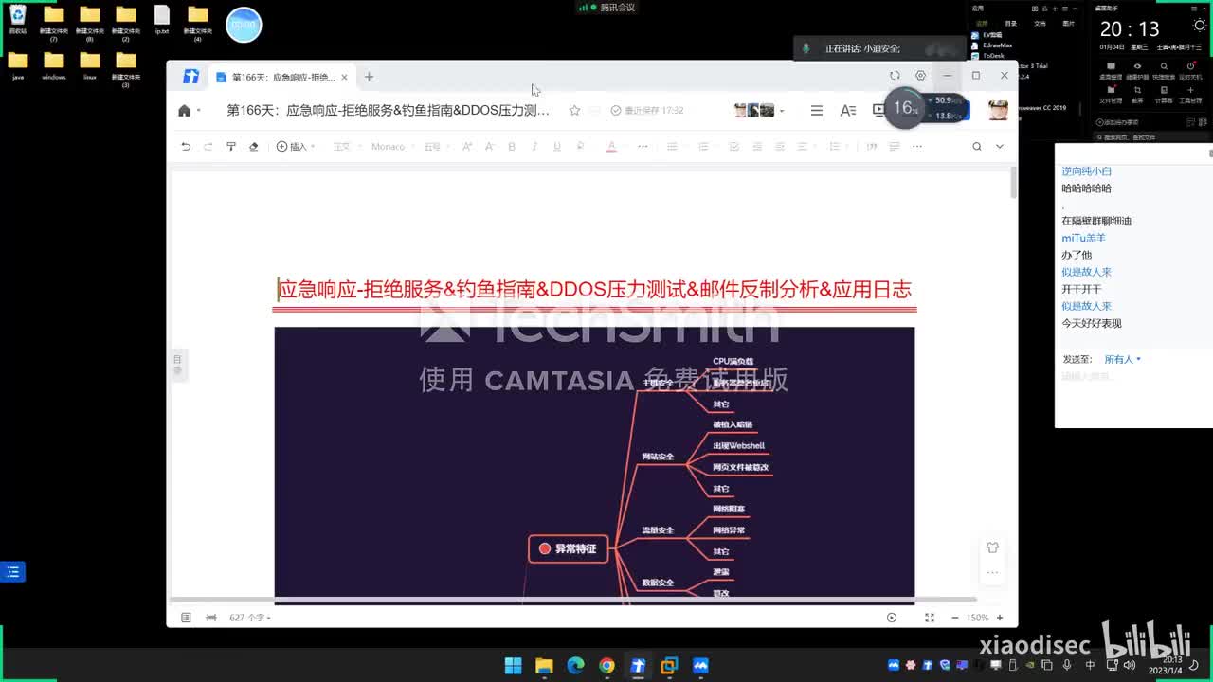This screenshot has height=682, width=1213.
Task: Open Google Chrome from taskbar
Action: point(606,666)
